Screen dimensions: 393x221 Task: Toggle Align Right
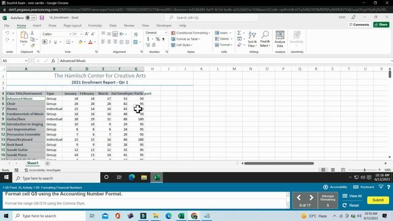coord(115,42)
